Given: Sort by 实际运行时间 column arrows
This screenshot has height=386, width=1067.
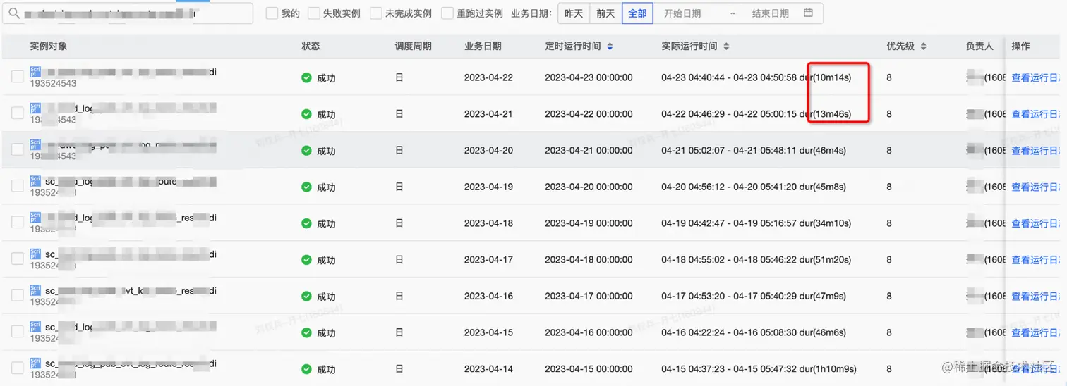Looking at the screenshot, I should click(726, 46).
